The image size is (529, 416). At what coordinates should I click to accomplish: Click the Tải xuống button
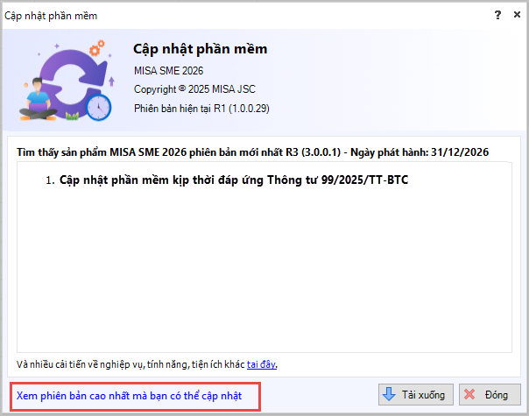(x=416, y=394)
